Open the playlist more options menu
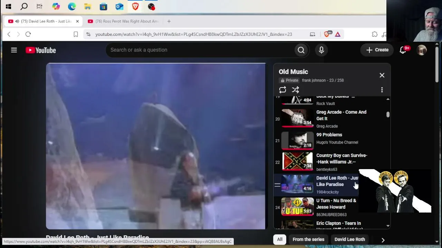 382,90
